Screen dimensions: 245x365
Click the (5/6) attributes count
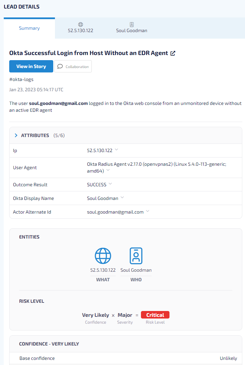(x=59, y=135)
